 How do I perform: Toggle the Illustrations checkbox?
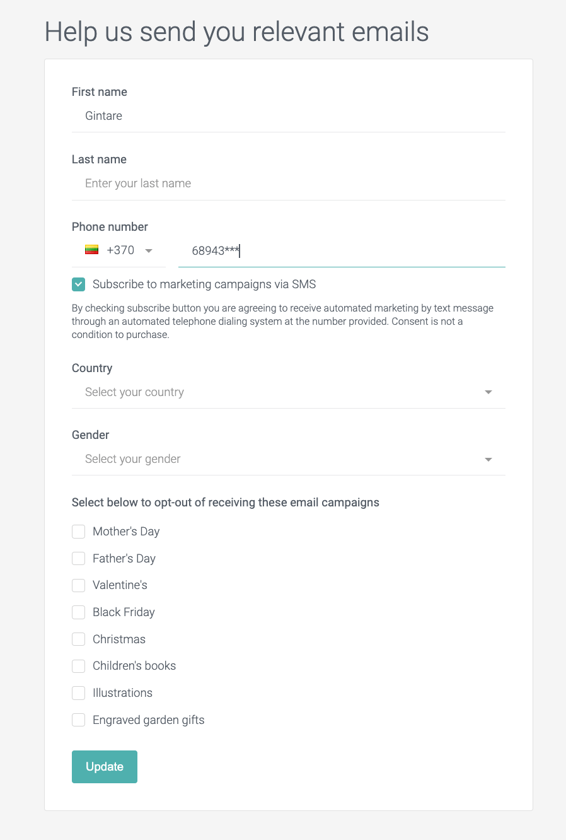pos(78,693)
